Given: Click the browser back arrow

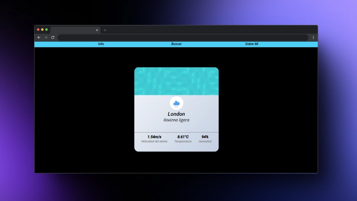Looking at the screenshot, I should coord(39,38).
